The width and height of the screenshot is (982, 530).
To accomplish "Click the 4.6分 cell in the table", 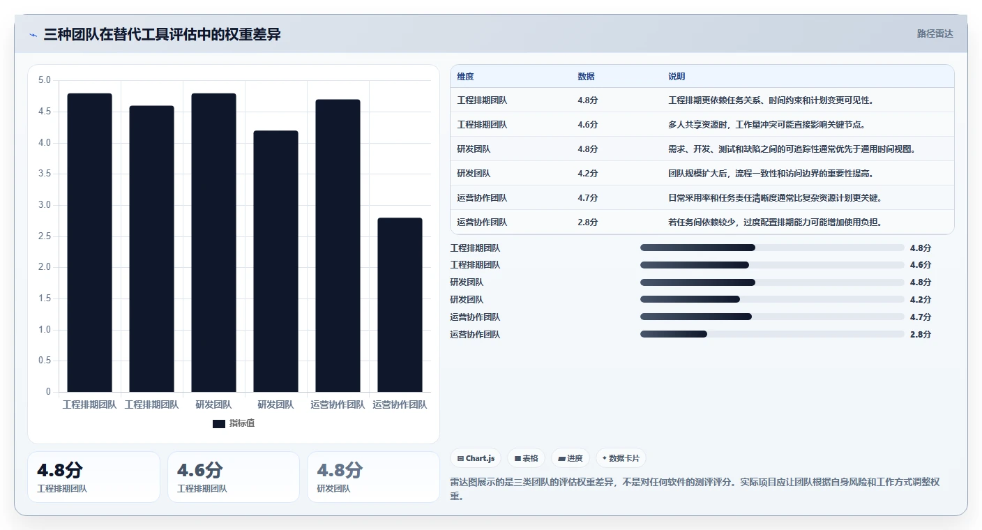I will pos(587,125).
